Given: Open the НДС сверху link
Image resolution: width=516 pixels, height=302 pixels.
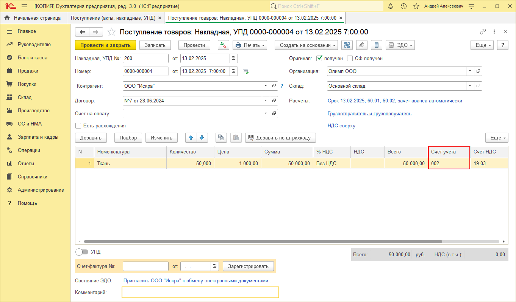Looking at the screenshot, I should tap(341, 125).
